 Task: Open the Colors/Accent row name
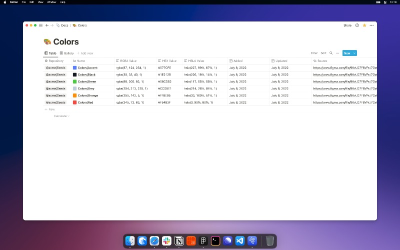pyautogui.click(x=87, y=67)
